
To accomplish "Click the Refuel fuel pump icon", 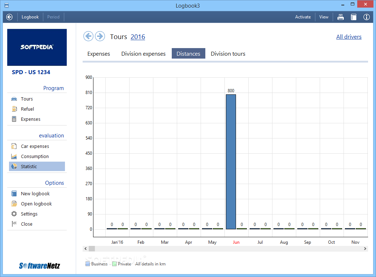I will point(14,109).
